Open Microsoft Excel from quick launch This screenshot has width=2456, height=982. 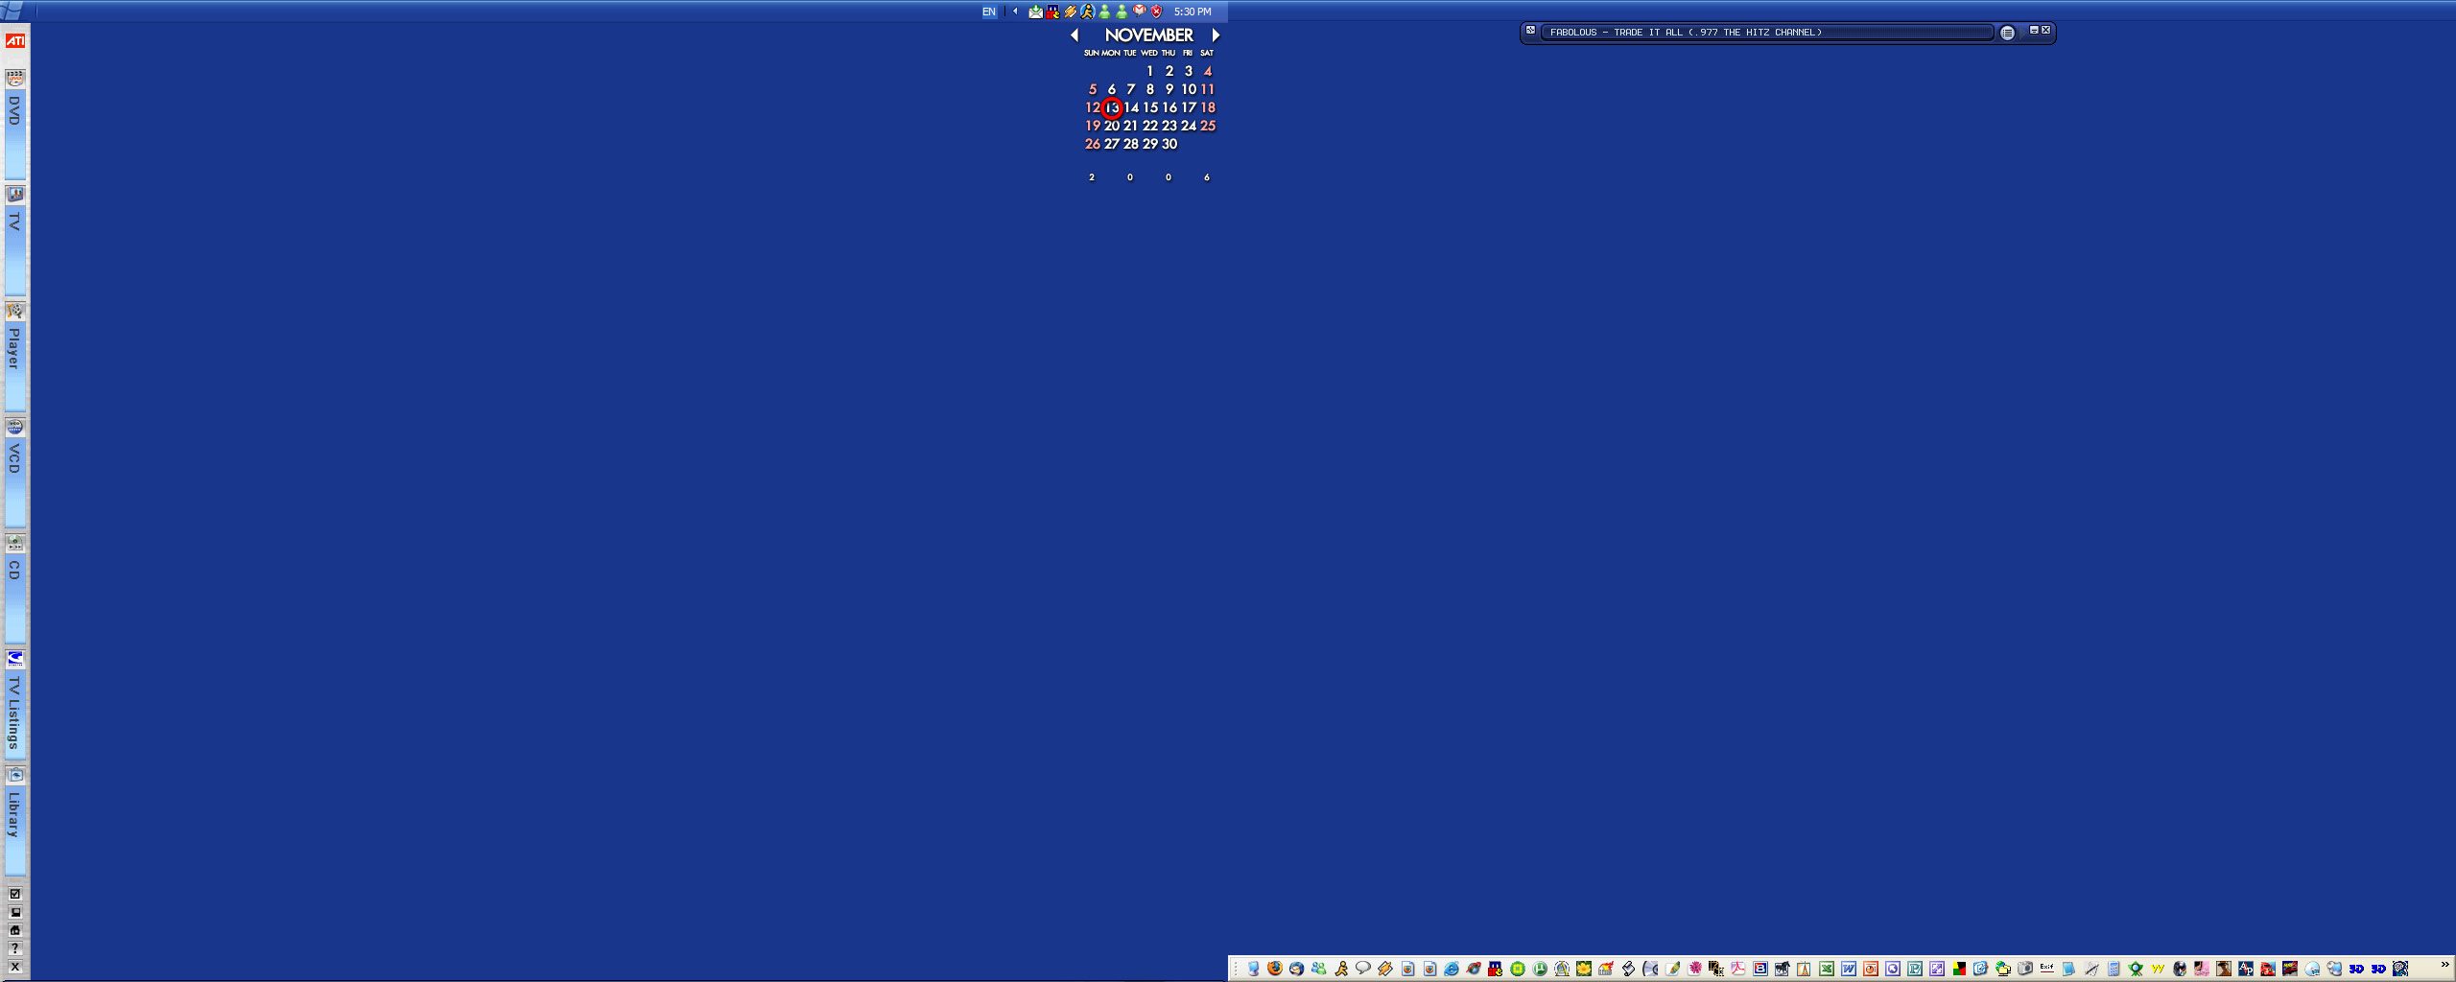1827,969
